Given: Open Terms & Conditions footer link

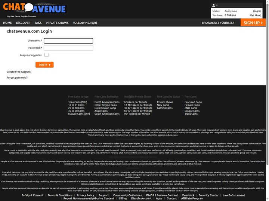Looking at the screenshot, I should [x=60, y=195].
